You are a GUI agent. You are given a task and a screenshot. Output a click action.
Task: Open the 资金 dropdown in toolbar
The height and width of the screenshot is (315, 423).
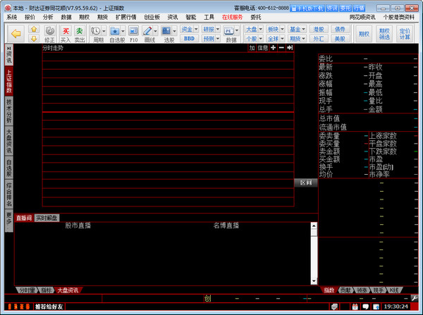tap(189, 29)
